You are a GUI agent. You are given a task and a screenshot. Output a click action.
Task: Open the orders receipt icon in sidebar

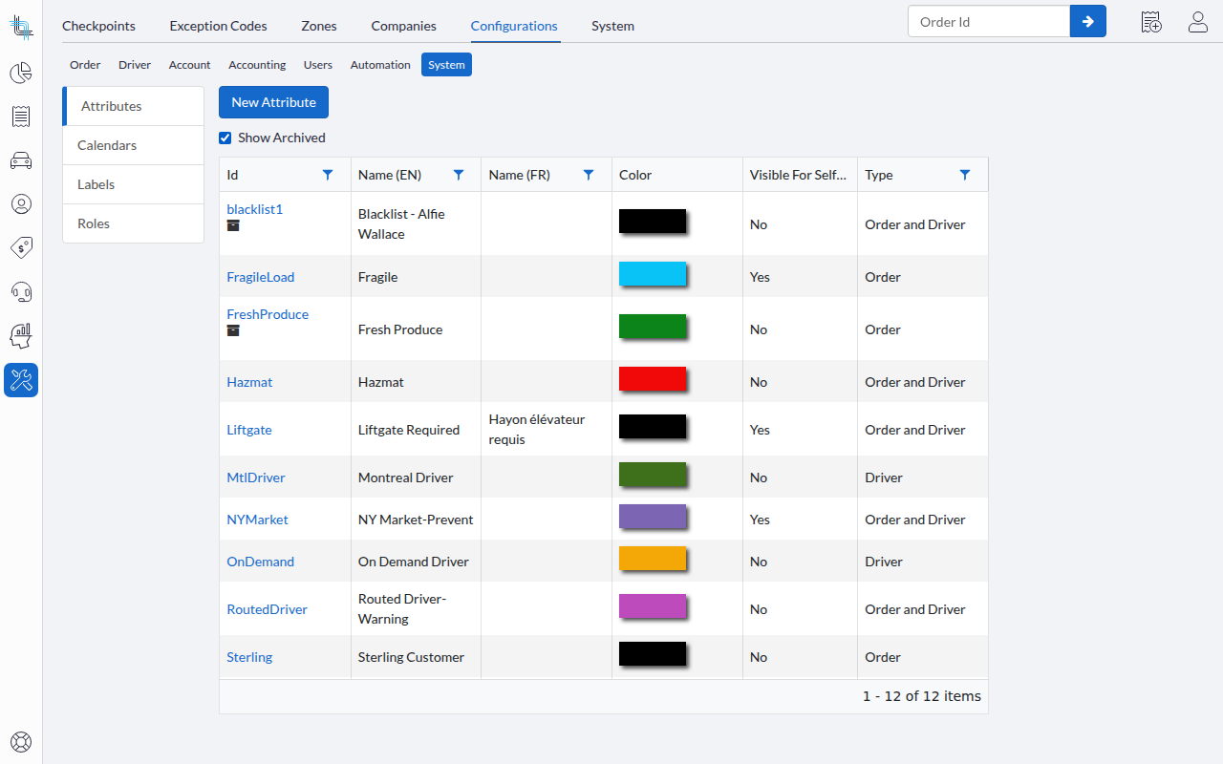coord(21,117)
